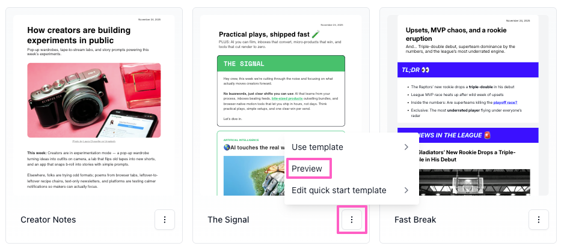
Task: Click the globe emoji before "AI touches the real"
Action: [227, 147]
